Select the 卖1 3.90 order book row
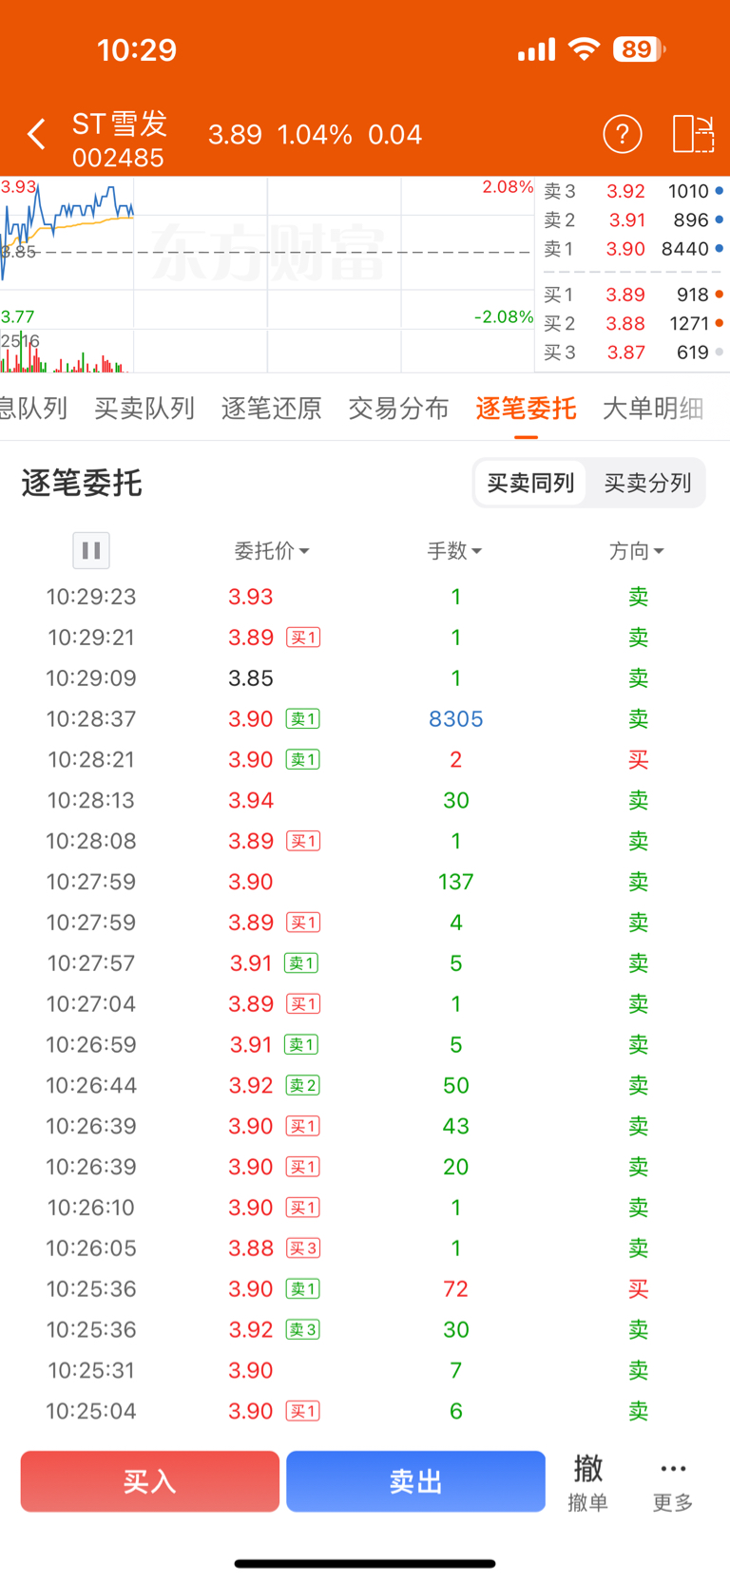Viewport: 730px width, 1582px height. pos(632,249)
